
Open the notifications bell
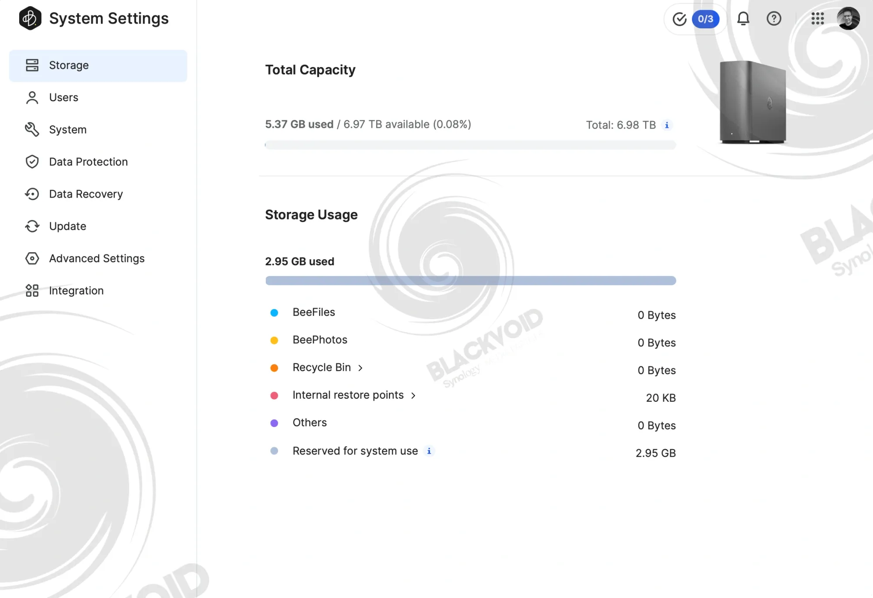point(743,19)
